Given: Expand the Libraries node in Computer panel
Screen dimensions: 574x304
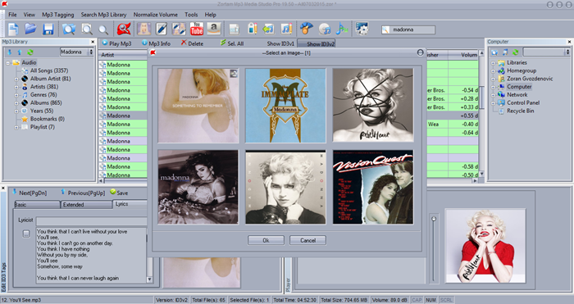Looking at the screenshot, I should [493, 62].
